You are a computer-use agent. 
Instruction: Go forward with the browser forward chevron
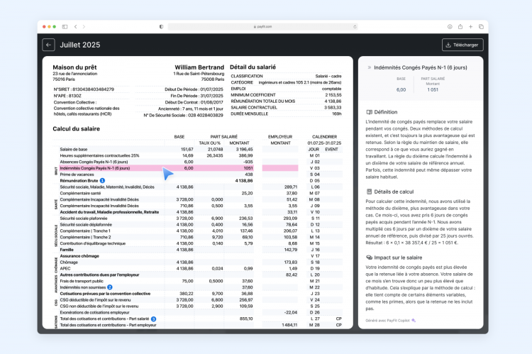click(84, 26)
